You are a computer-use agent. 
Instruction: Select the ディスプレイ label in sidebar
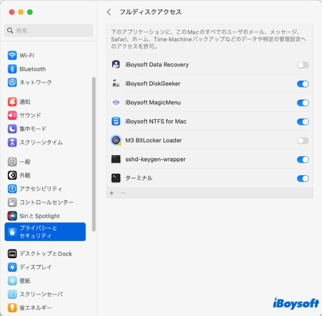click(x=35, y=267)
